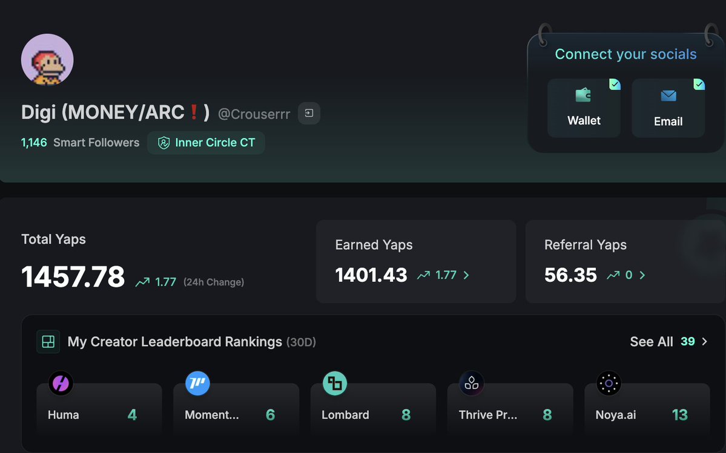Open the Wallet connect card

(584, 108)
